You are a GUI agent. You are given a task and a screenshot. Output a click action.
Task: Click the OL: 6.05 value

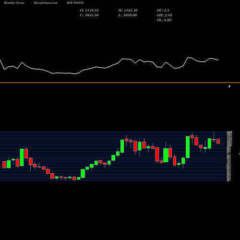pos(164,20)
